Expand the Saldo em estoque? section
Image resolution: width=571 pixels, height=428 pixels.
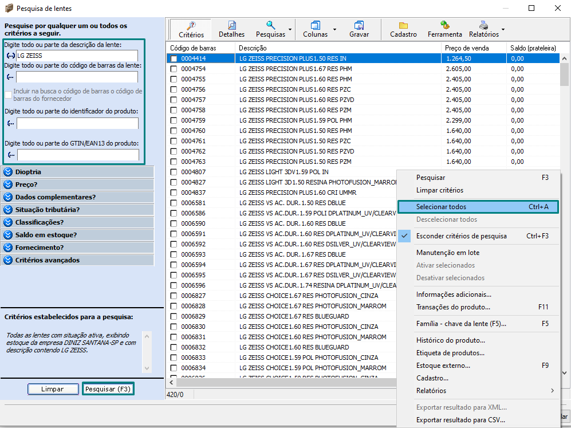77,235
